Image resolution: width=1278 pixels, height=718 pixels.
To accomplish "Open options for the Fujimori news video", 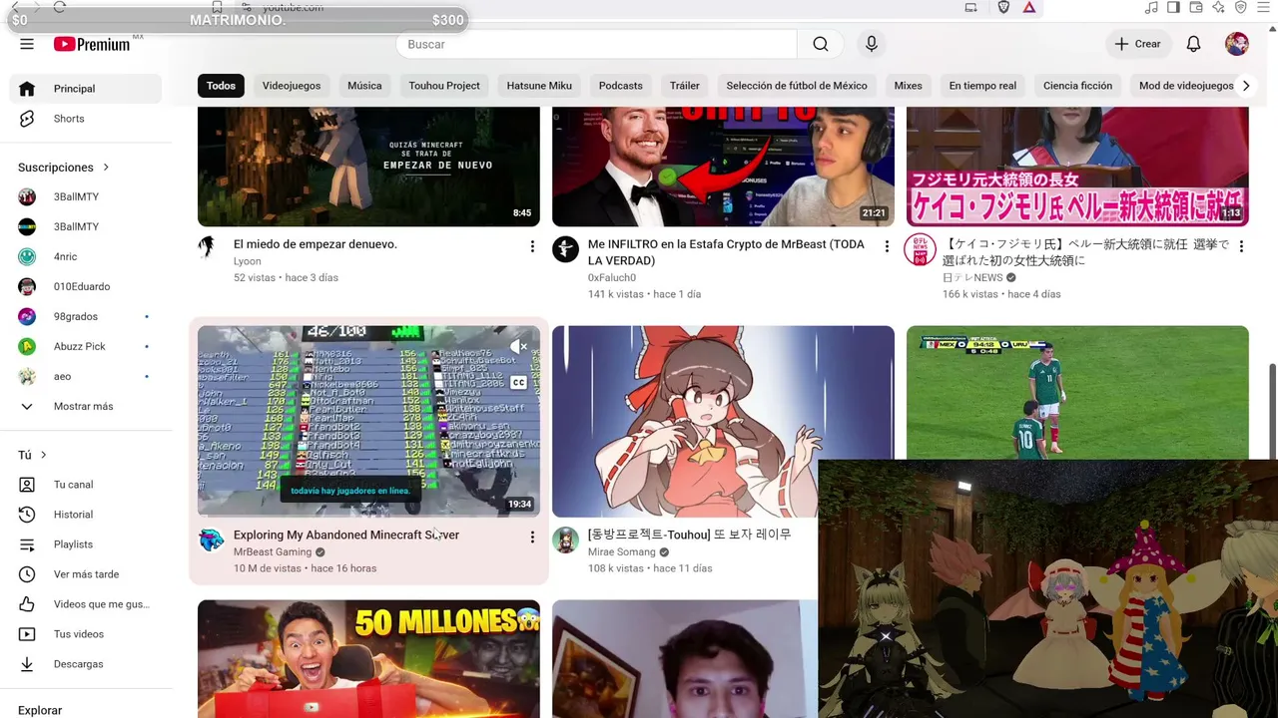I will pyautogui.click(x=1241, y=246).
